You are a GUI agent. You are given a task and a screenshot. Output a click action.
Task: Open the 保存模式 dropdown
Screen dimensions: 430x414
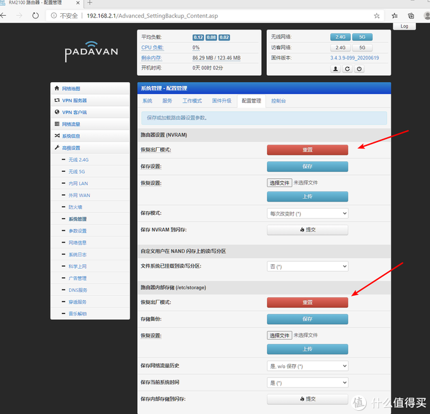(307, 214)
